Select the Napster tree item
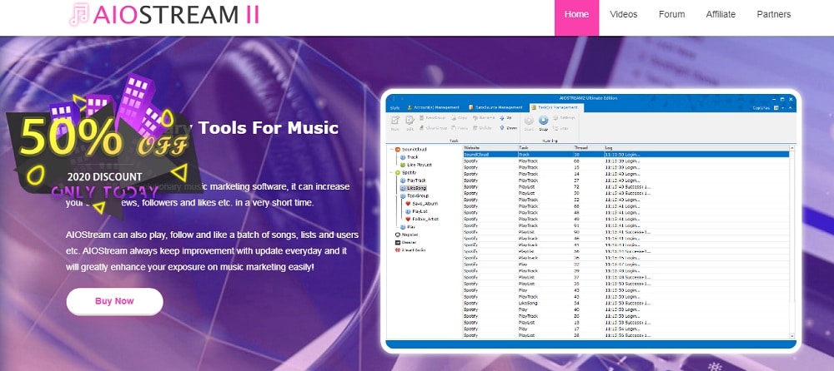The image size is (834, 371). click(x=406, y=234)
